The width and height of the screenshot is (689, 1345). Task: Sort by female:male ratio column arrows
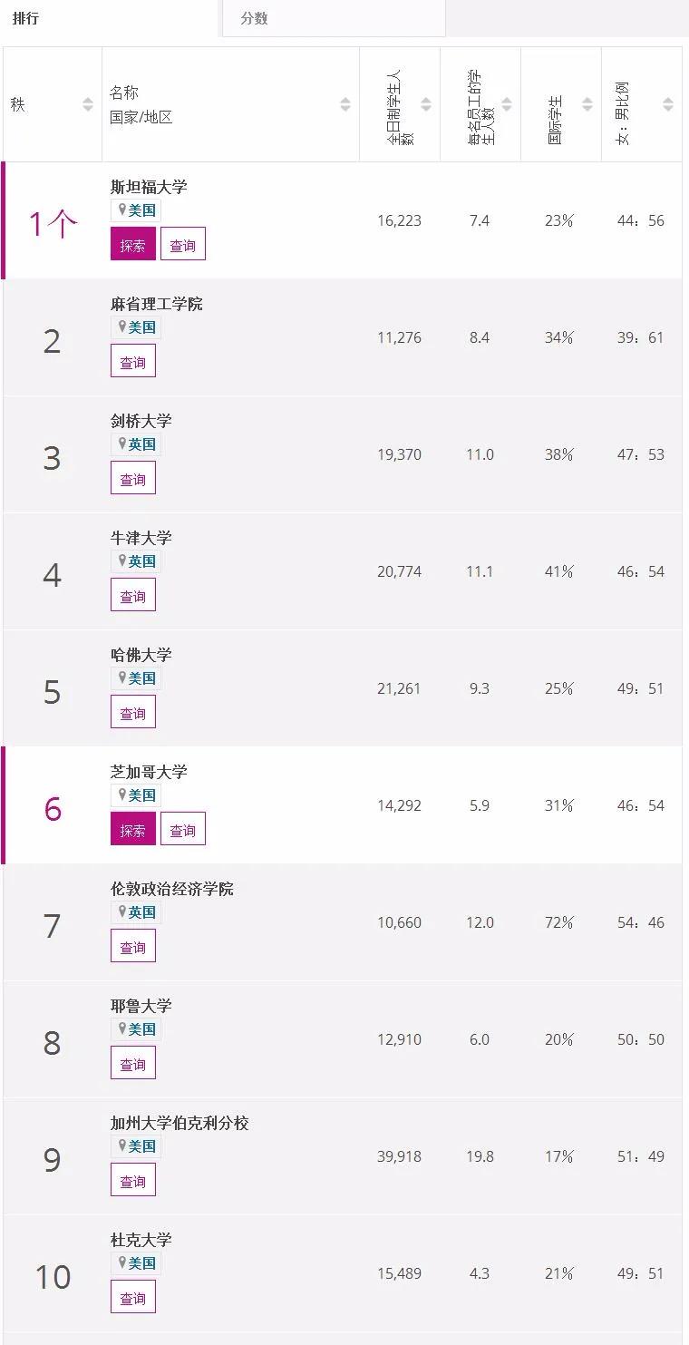click(668, 104)
